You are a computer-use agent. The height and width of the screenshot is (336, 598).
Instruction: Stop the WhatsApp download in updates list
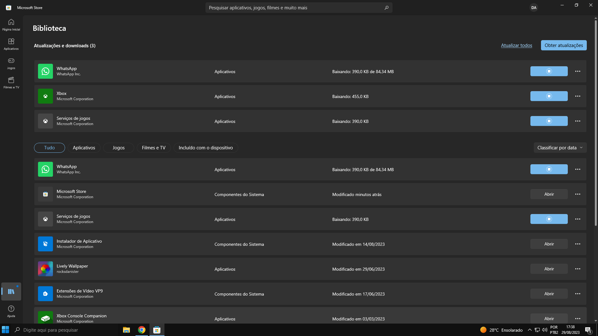[549, 71]
